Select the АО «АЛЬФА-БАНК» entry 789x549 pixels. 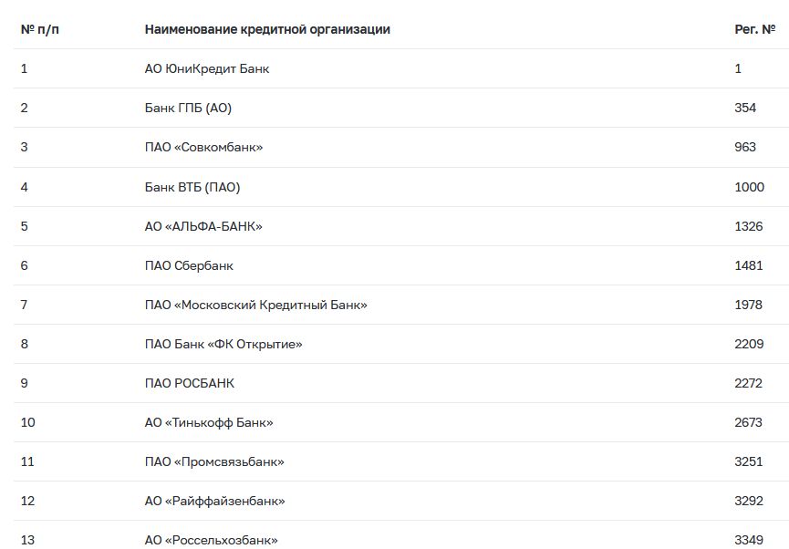pyautogui.click(x=203, y=226)
